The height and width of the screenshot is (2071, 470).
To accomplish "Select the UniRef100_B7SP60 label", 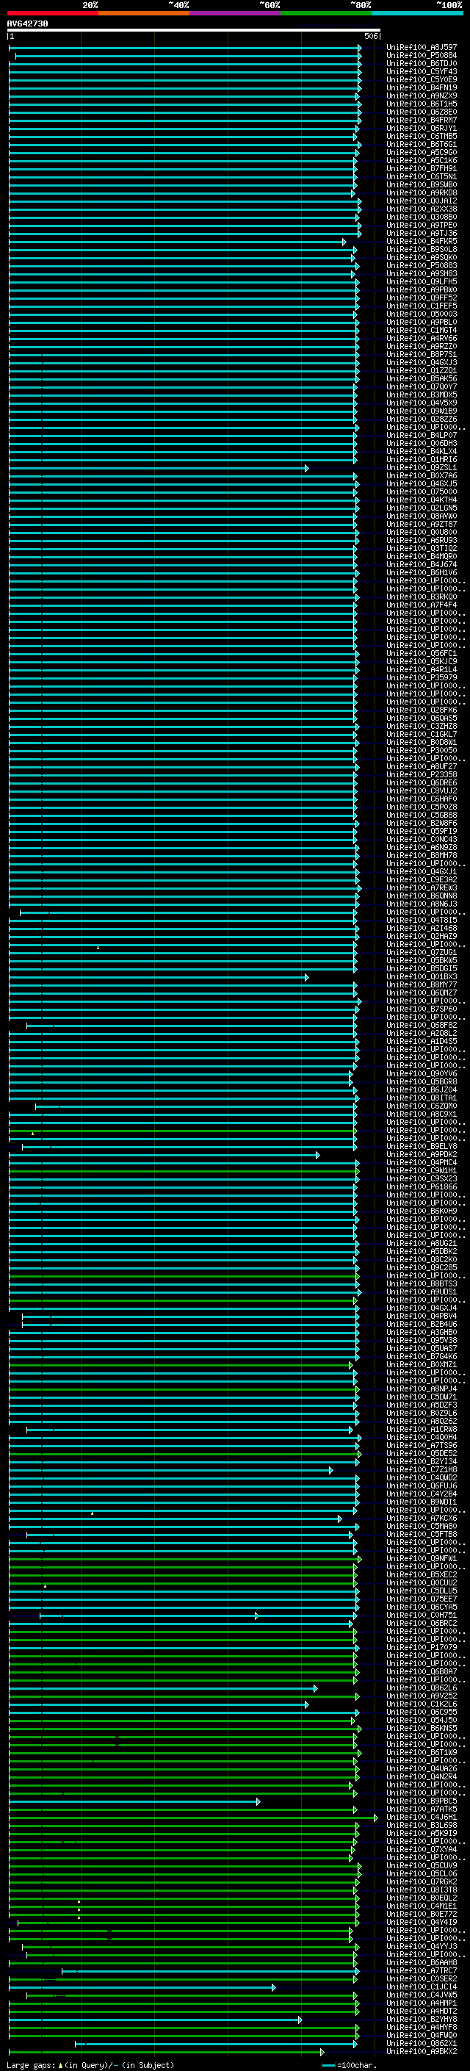I will (x=422, y=1009).
